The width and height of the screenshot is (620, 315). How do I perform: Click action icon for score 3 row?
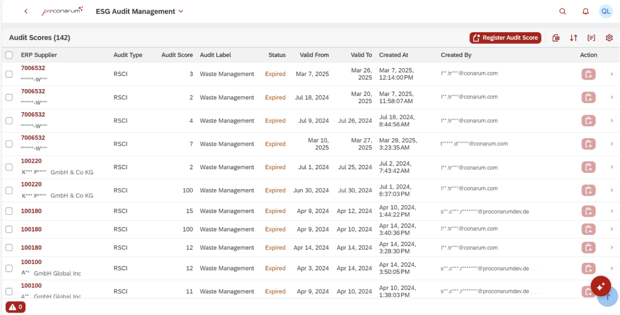(x=588, y=74)
